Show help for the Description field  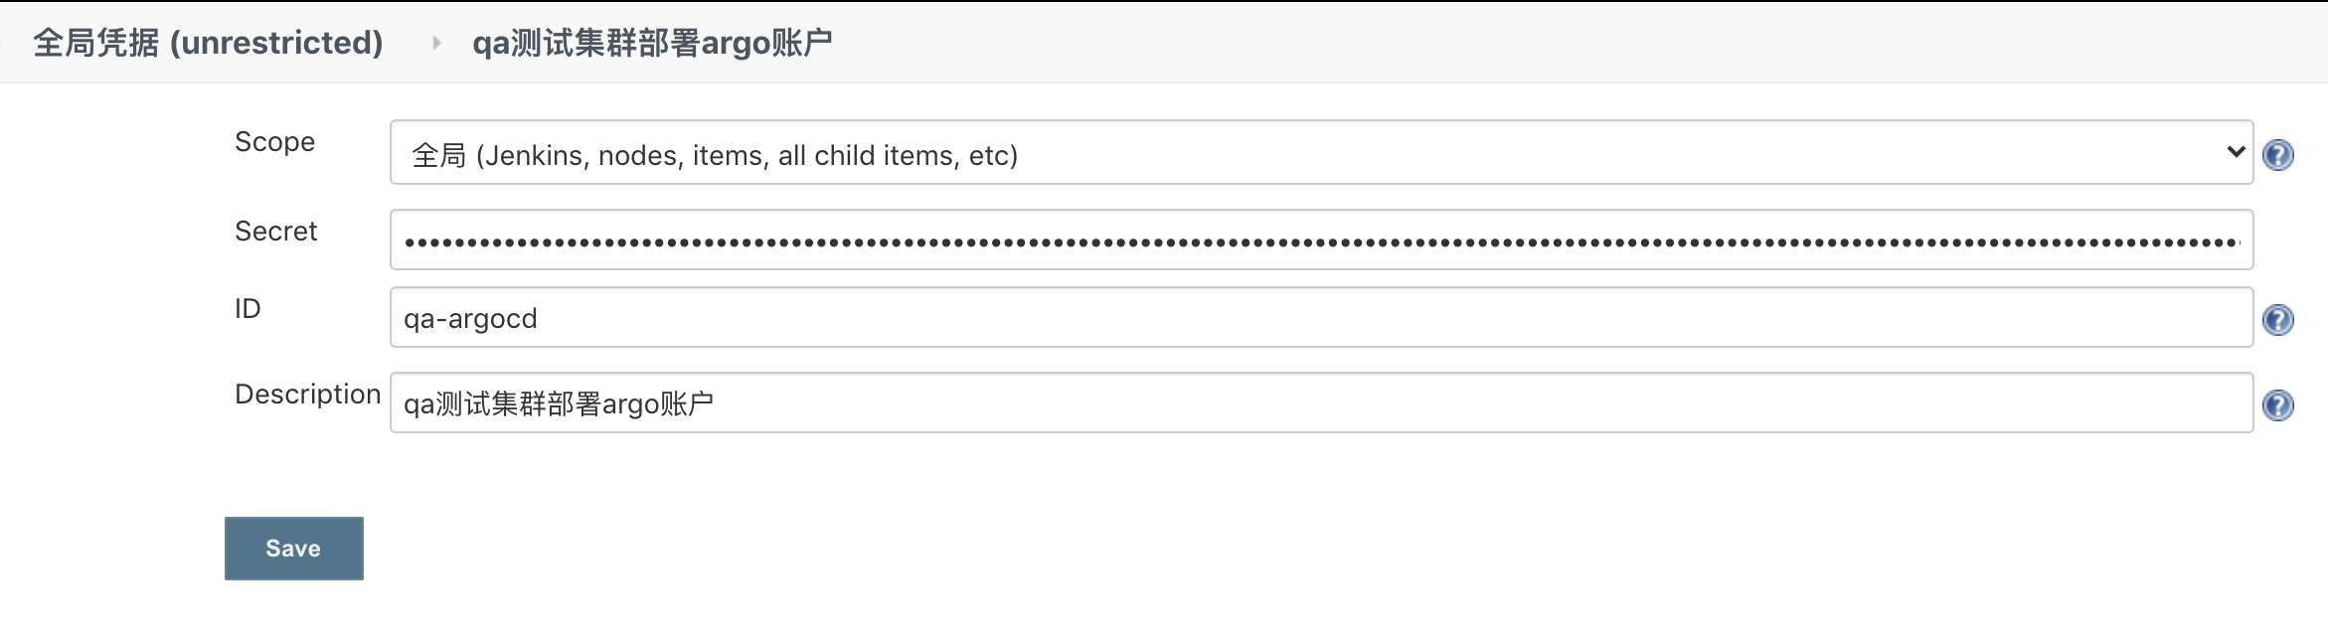pyautogui.click(x=2277, y=405)
